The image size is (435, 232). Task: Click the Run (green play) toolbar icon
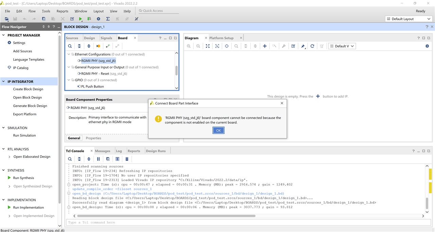81,19
